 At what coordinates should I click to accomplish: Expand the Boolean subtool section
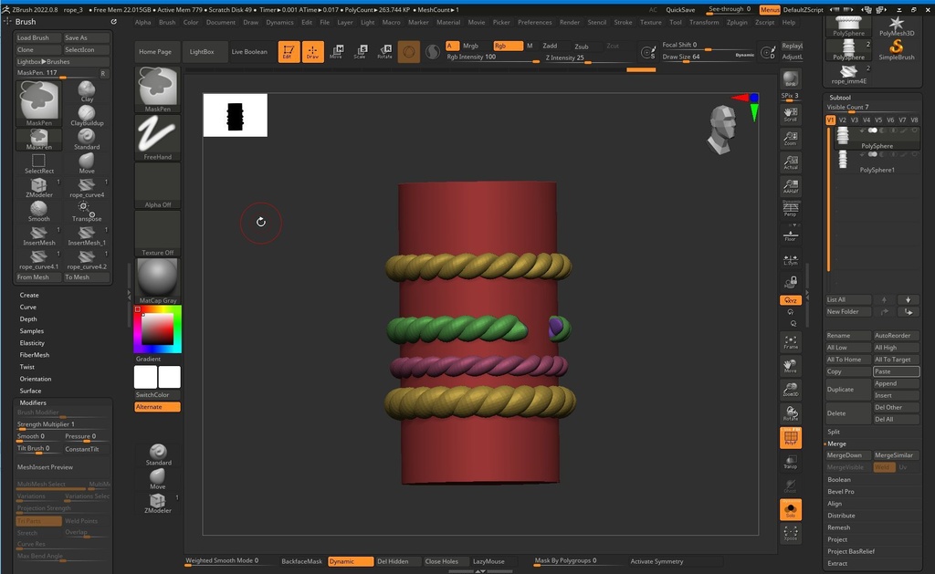point(839,479)
